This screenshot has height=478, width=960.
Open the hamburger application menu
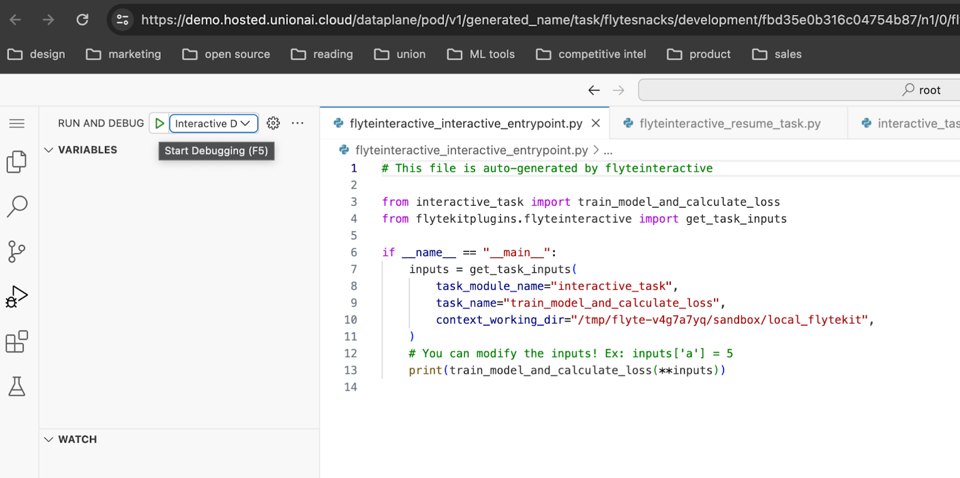(17, 124)
